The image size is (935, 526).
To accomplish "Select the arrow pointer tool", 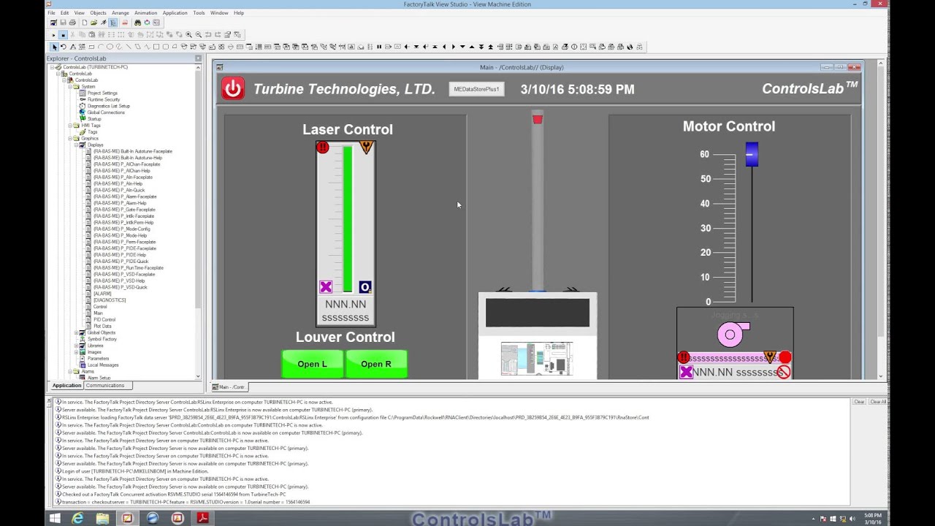I will pyautogui.click(x=54, y=47).
